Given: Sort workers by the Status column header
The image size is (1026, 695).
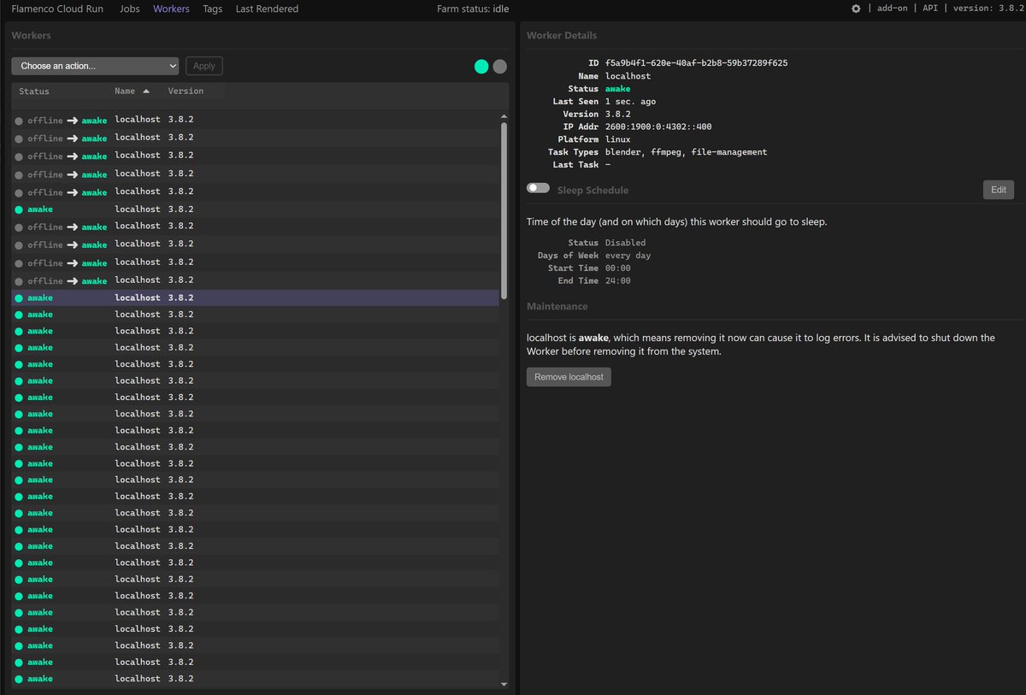Looking at the screenshot, I should coord(34,91).
